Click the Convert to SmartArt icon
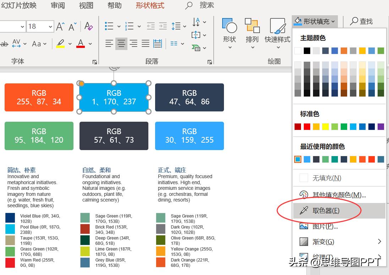This screenshot has height=275, width=389. (196, 47)
